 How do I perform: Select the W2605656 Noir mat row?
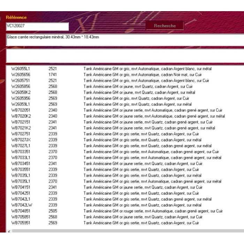21,75
